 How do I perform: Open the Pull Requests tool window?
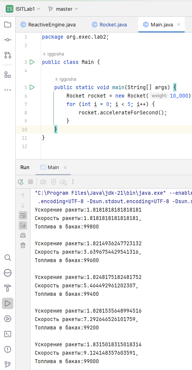pos(8,55)
